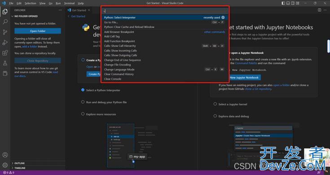This screenshot has width=330, height=175.
Task: Choose Clear Console command
Action: pos(165,79)
